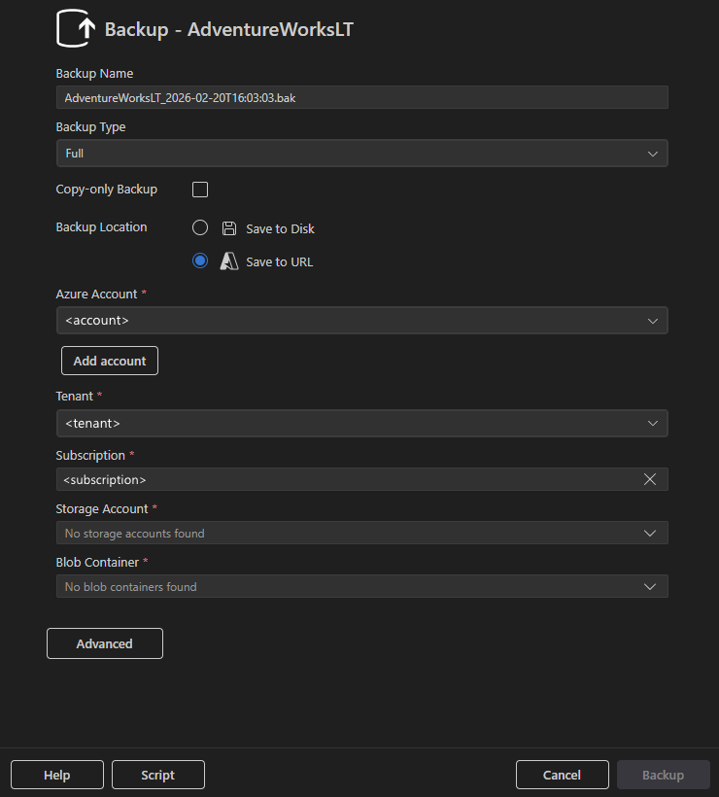719x797 pixels.
Task: Click the Help button
Action: [56, 775]
